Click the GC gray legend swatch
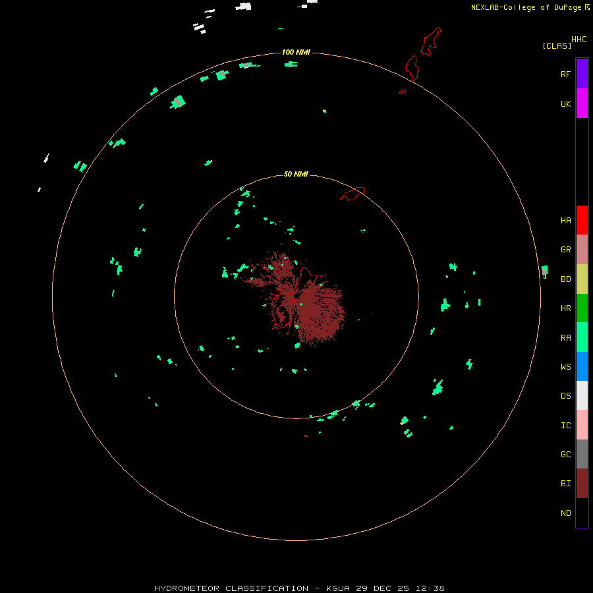The width and height of the screenshot is (593, 593). click(582, 454)
